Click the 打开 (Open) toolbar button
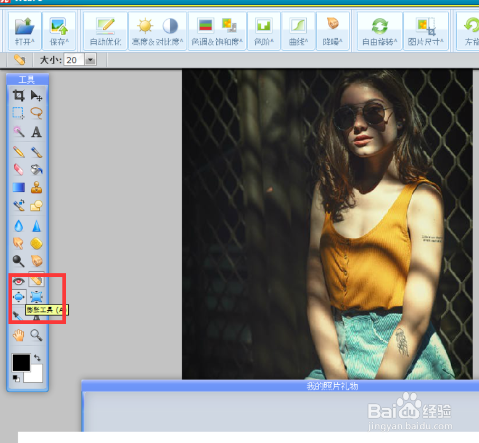Viewport: 479px width, 443px height. [x=25, y=31]
